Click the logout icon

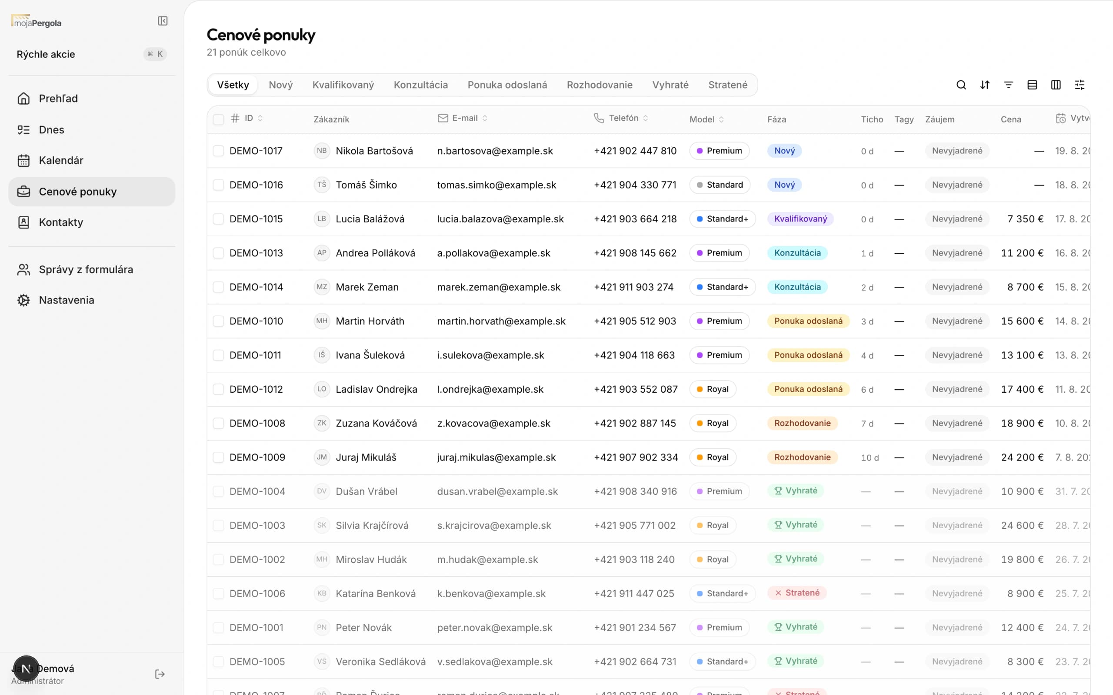(160, 674)
